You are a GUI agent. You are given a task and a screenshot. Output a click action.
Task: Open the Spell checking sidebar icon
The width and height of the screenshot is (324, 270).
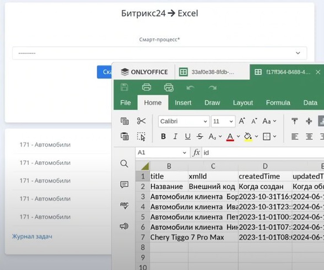[x=124, y=205]
